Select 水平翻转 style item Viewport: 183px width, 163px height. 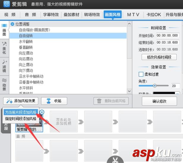point(68,42)
